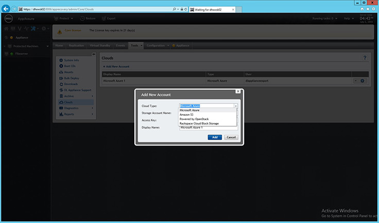Image resolution: width=379 pixels, height=223 pixels.
Task: Click the Core license link
Action: click(73, 30)
